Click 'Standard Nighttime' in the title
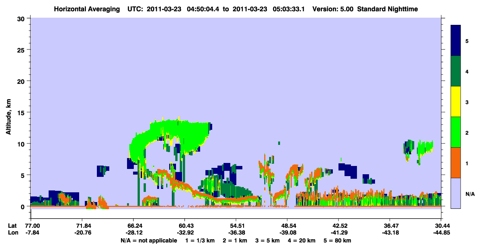The height and width of the screenshot is (251, 490). [387, 9]
